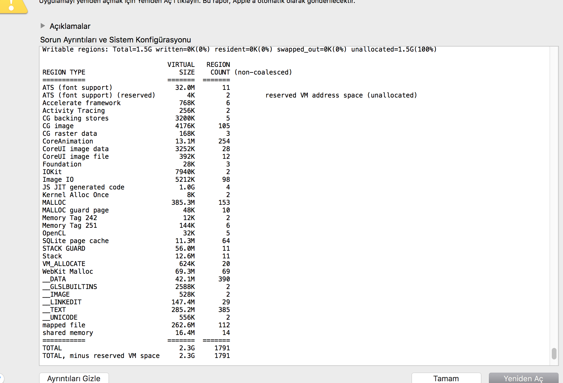This screenshot has width=563, height=383.
Task: Click the 'MALLOC' 385.3M row label
Action: click(x=54, y=202)
